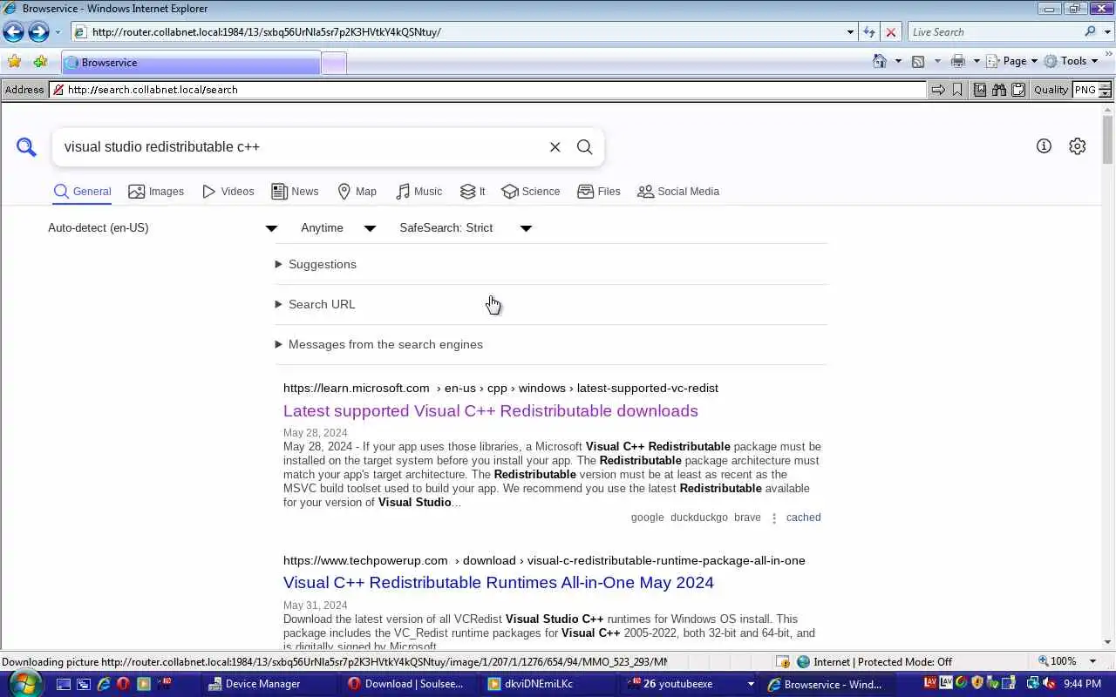Open search preferences gear icon
Image resolution: width=1116 pixels, height=697 pixels.
coord(1078,146)
